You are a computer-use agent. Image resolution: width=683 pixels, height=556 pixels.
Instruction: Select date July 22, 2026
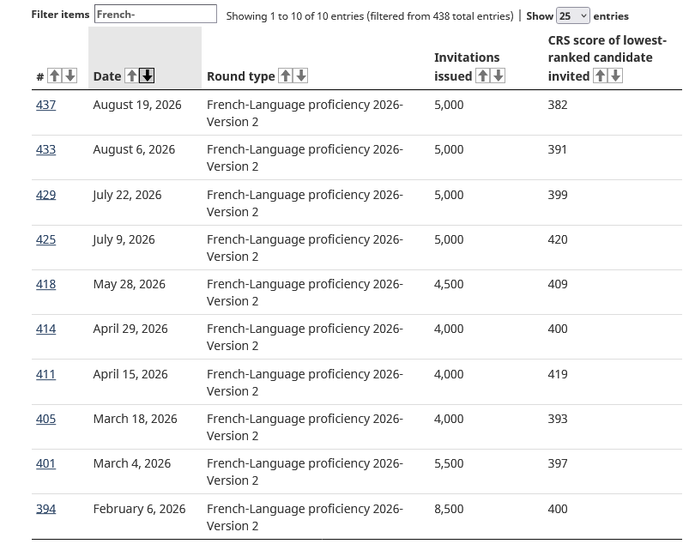pos(127,195)
